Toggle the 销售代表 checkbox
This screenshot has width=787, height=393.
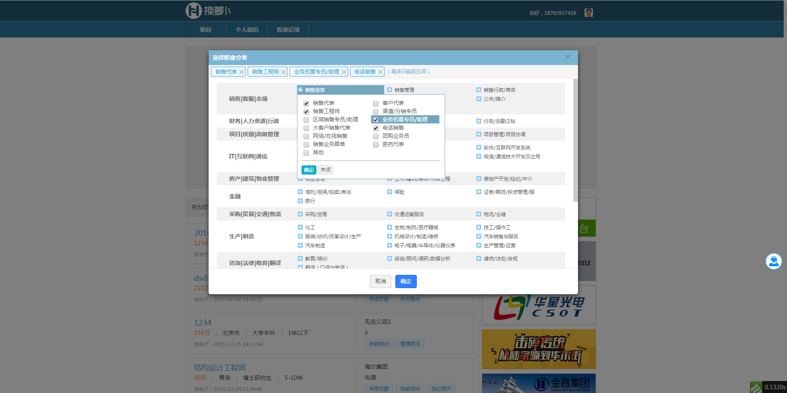tap(306, 103)
